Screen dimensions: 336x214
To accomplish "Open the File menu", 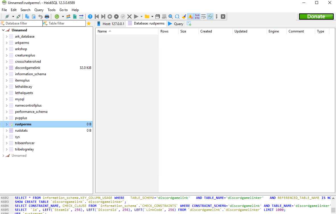I will pos(4,10).
